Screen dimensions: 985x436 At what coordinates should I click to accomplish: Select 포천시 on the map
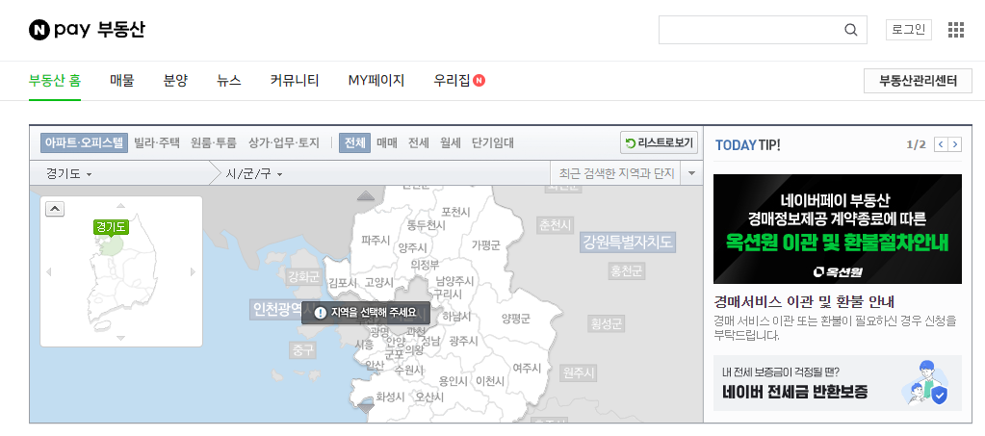[455, 212]
